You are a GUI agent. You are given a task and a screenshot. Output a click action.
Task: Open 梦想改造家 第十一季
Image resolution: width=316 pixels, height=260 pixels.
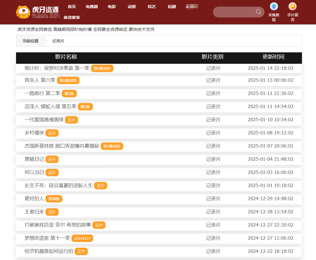click(x=47, y=238)
